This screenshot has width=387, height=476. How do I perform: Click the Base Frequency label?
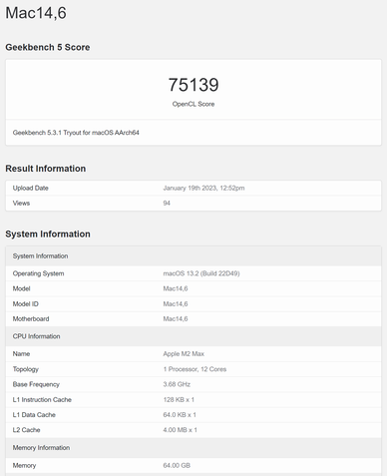click(36, 384)
